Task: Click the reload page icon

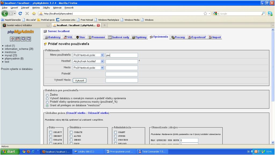Action: point(20,13)
